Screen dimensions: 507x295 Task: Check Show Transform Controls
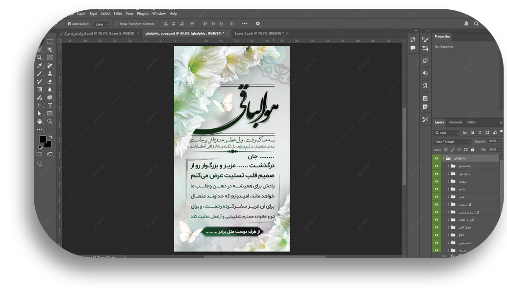click(x=117, y=24)
